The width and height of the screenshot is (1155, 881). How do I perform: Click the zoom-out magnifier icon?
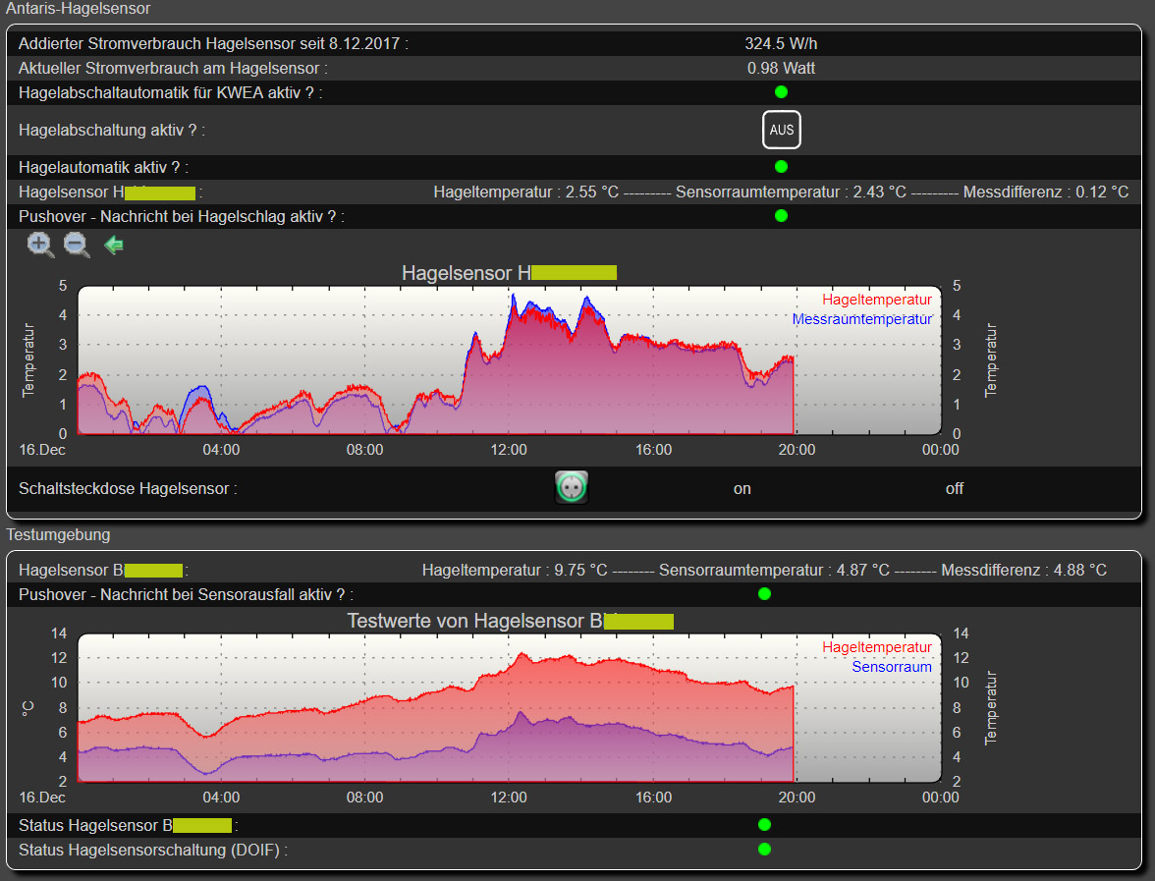(77, 246)
